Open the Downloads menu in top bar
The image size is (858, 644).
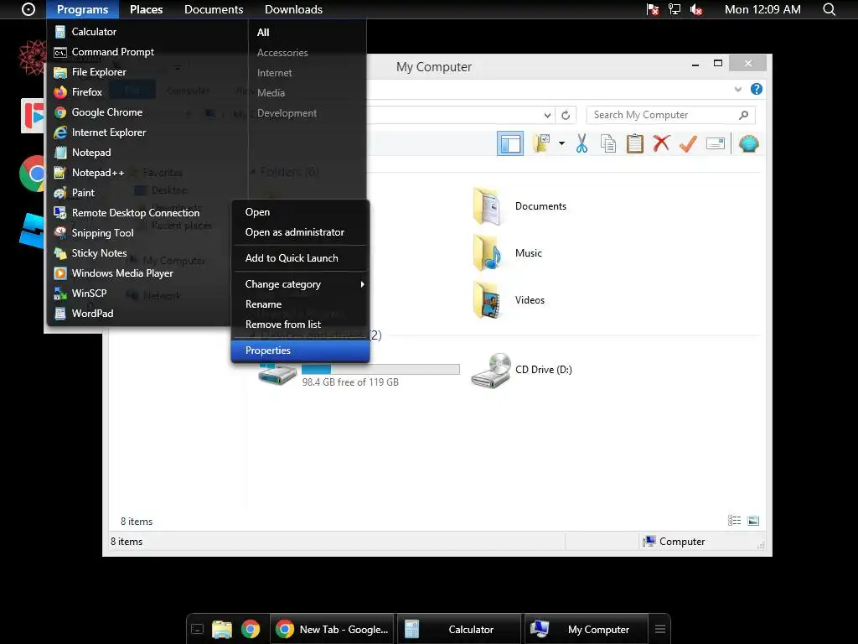[x=293, y=9]
